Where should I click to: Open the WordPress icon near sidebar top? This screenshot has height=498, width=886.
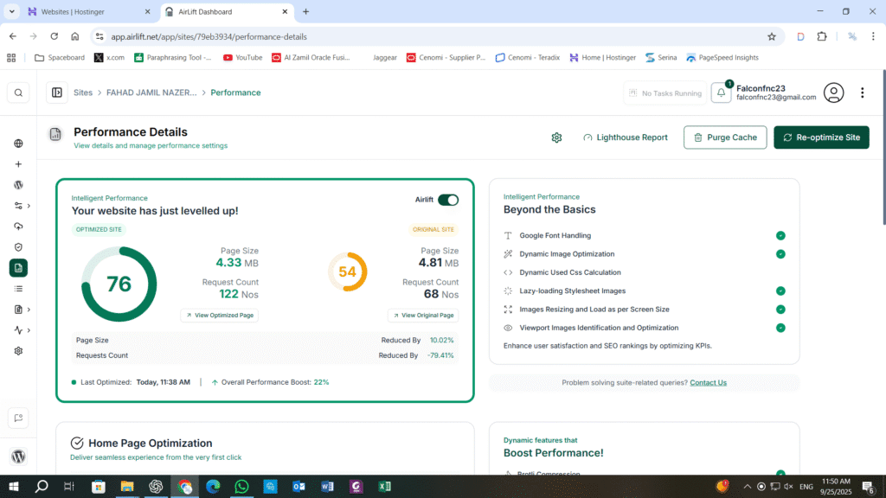click(x=18, y=185)
